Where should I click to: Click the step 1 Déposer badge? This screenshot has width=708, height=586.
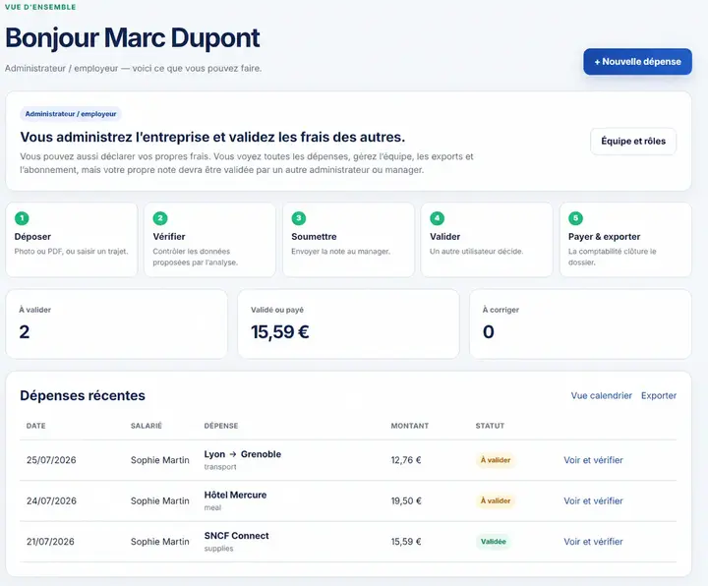22,218
